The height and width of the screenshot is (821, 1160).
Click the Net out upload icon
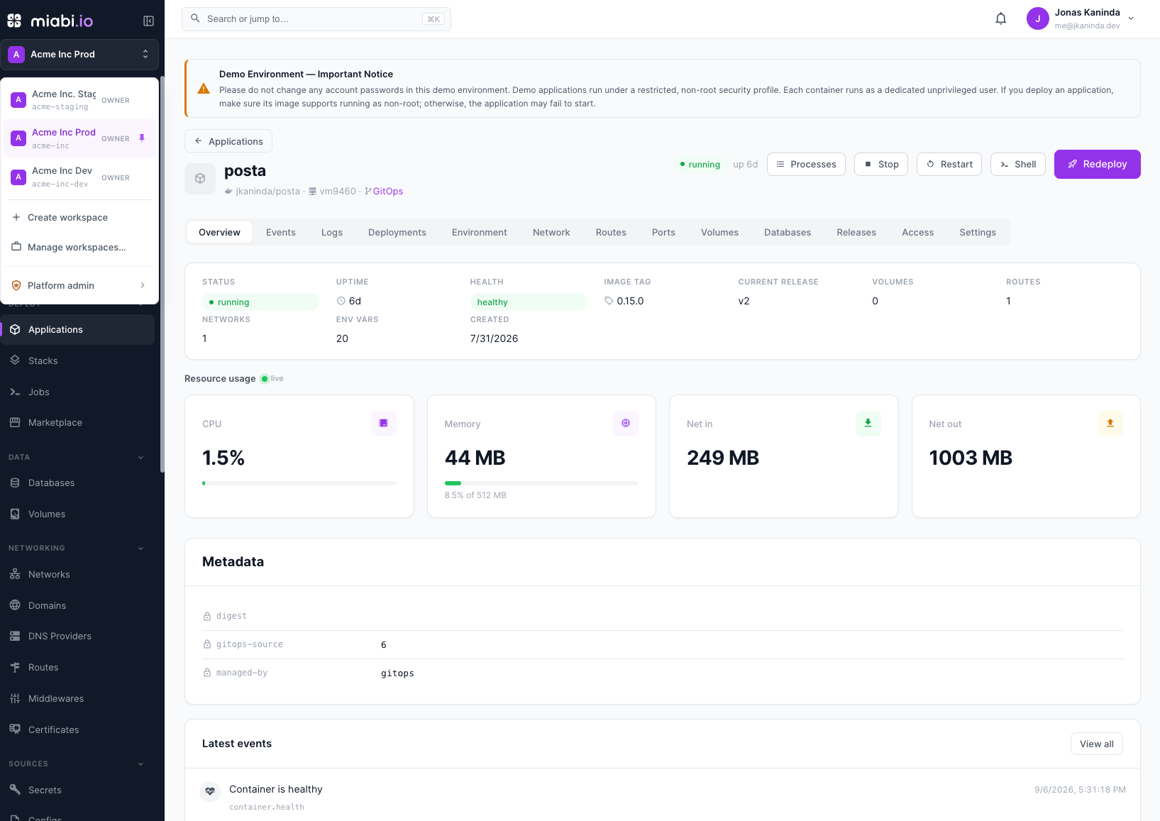point(1110,423)
